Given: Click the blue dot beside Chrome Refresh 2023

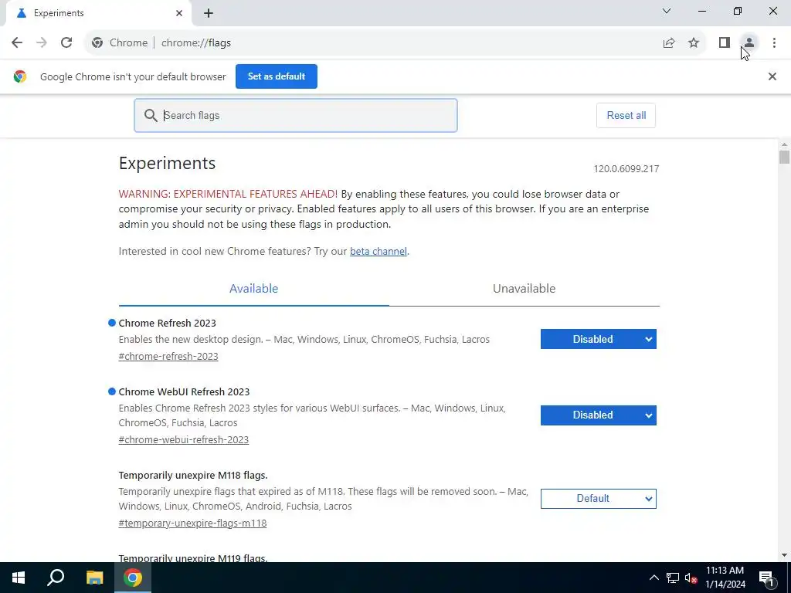Looking at the screenshot, I should [x=112, y=323].
